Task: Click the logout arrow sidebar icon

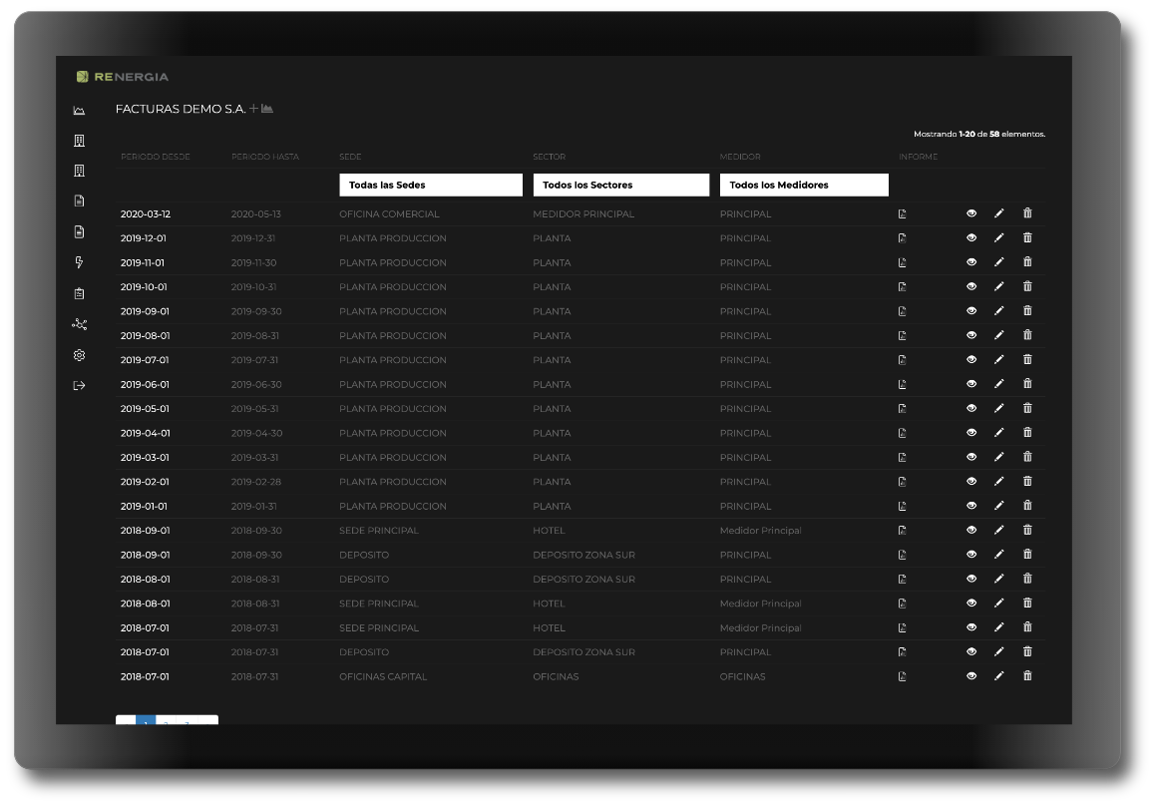Action: [80, 385]
